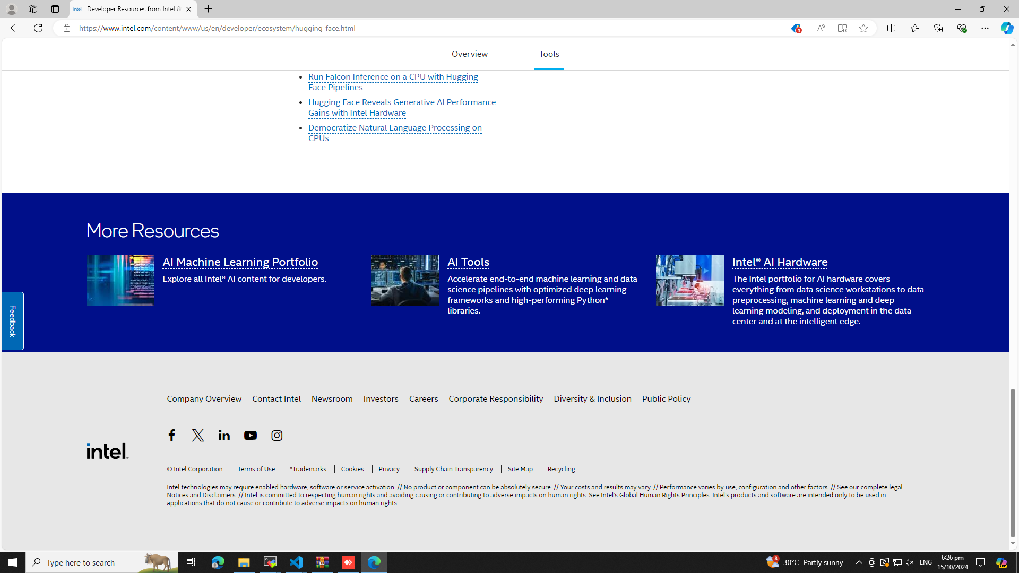Open File Explorer from taskbar

[x=244, y=562]
